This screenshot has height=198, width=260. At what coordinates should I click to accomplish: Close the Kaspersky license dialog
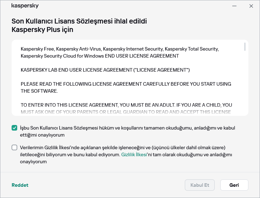(x=251, y=6)
